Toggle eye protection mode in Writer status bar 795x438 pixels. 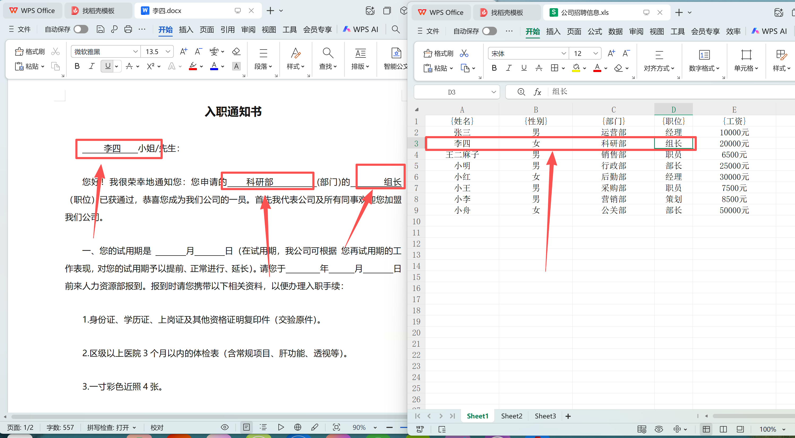(x=225, y=427)
